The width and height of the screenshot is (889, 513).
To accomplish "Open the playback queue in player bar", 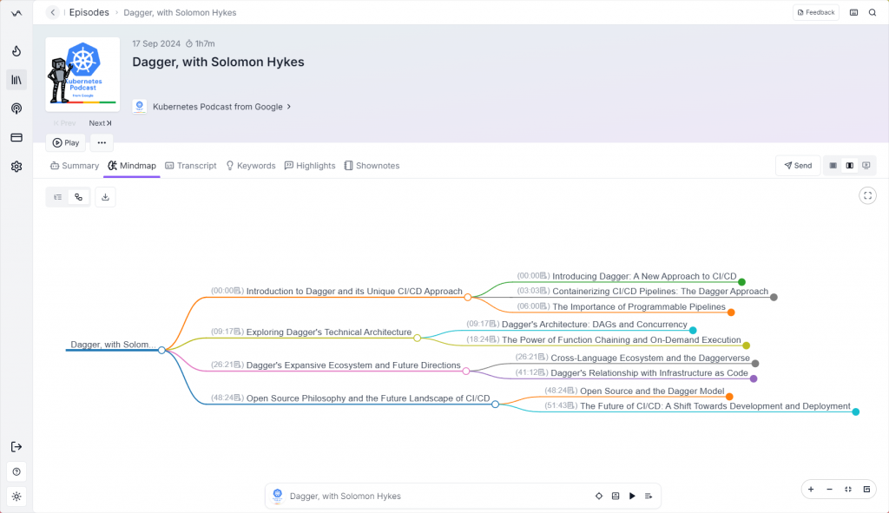I will pyautogui.click(x=649, y=496).
